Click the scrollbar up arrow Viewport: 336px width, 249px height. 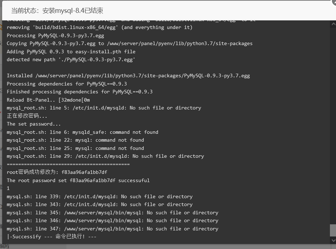click(x=333, y=24)
